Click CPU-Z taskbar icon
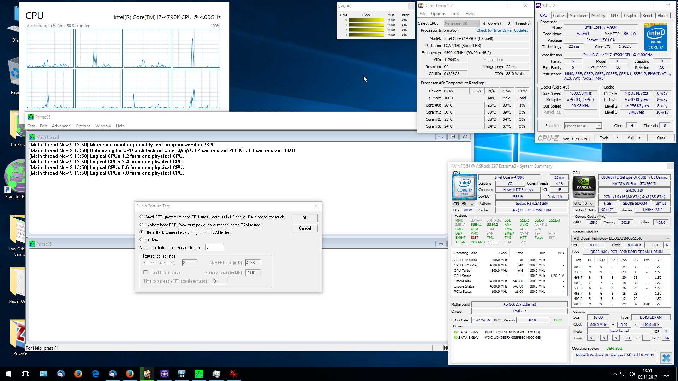The height and width of the screenshot is (381, 678). point(165,374)
